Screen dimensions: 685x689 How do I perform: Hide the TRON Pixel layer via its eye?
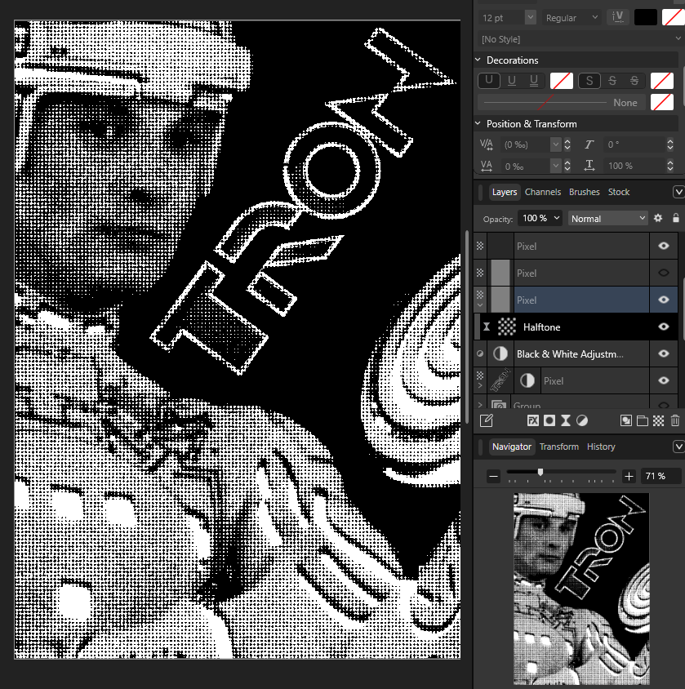pyautogui.click(x=664, y=380)
